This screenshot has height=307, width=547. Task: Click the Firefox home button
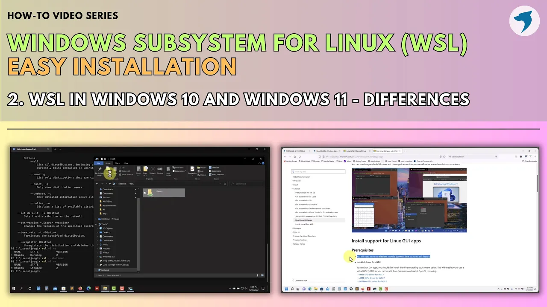[295, 156]
